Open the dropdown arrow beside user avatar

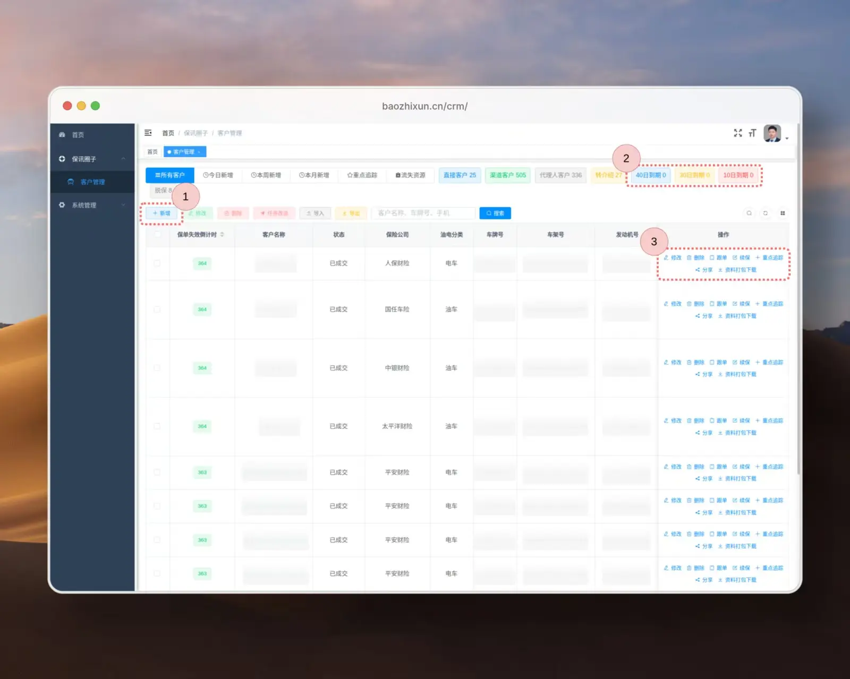click(x=787, y=138)
